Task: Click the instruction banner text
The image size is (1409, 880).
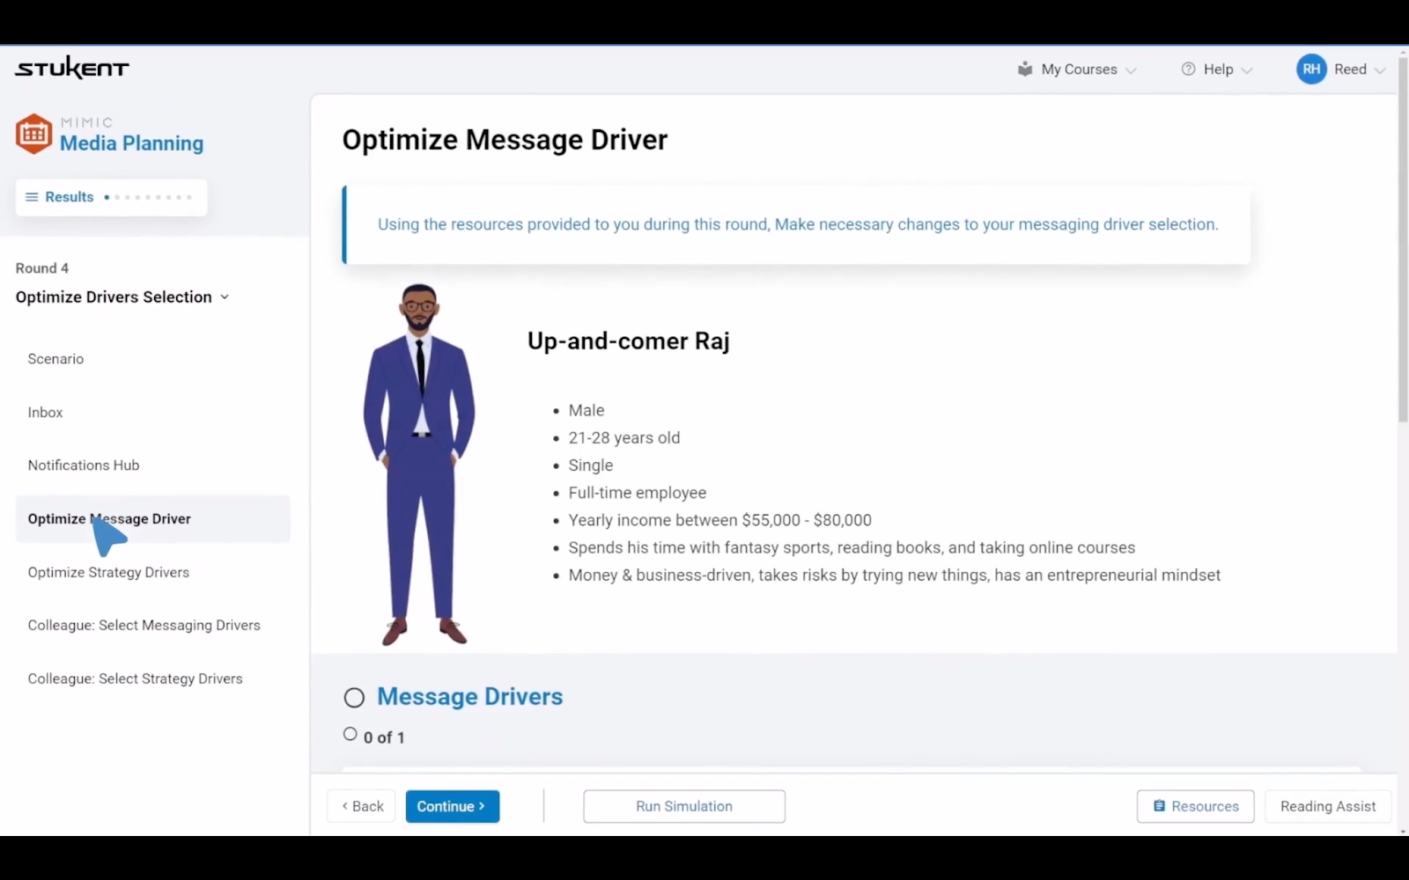Action: pos(798,224)
